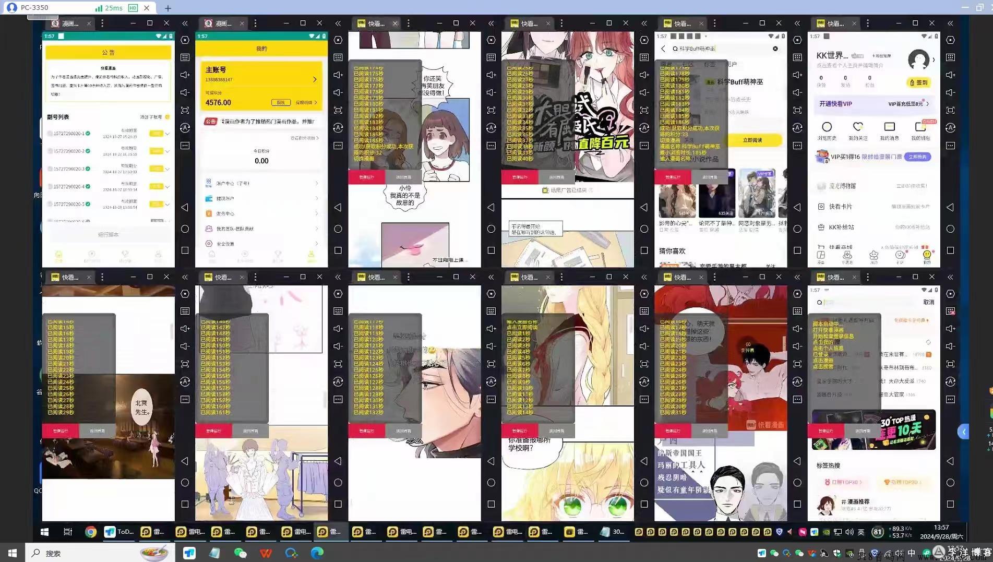Select the 15727290020-3 account circle
The image size is (993, 562).
coord(50,169)
